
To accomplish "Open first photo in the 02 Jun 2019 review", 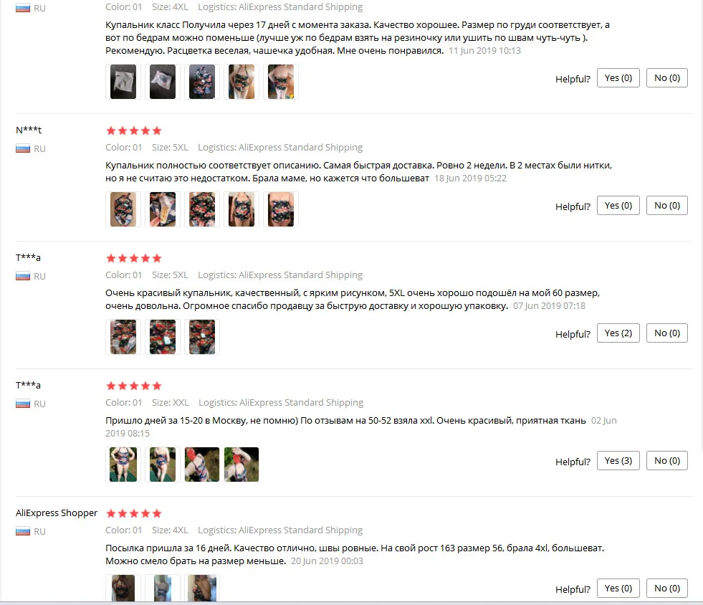I will [x=123, y=465].
